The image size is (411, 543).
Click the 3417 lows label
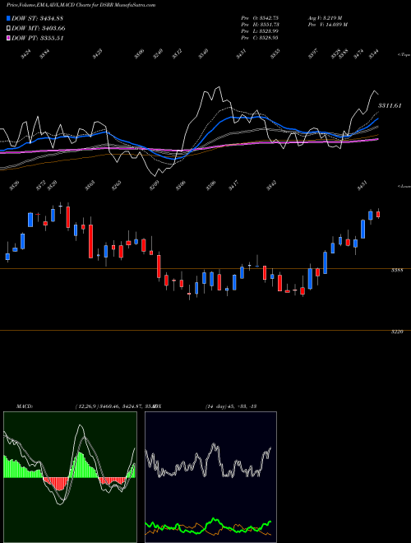click(x=233, y=186)
